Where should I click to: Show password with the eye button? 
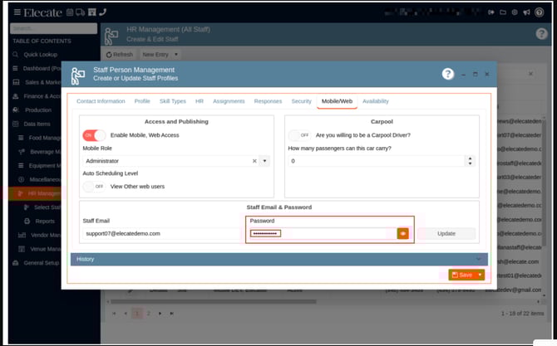[402, 234]
